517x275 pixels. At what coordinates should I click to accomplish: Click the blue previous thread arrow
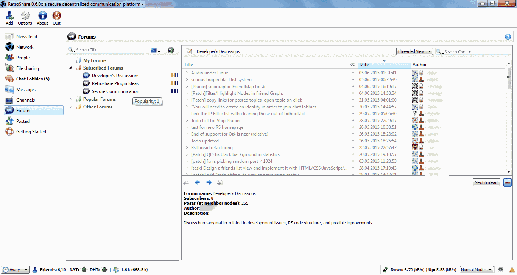[197, 182]
